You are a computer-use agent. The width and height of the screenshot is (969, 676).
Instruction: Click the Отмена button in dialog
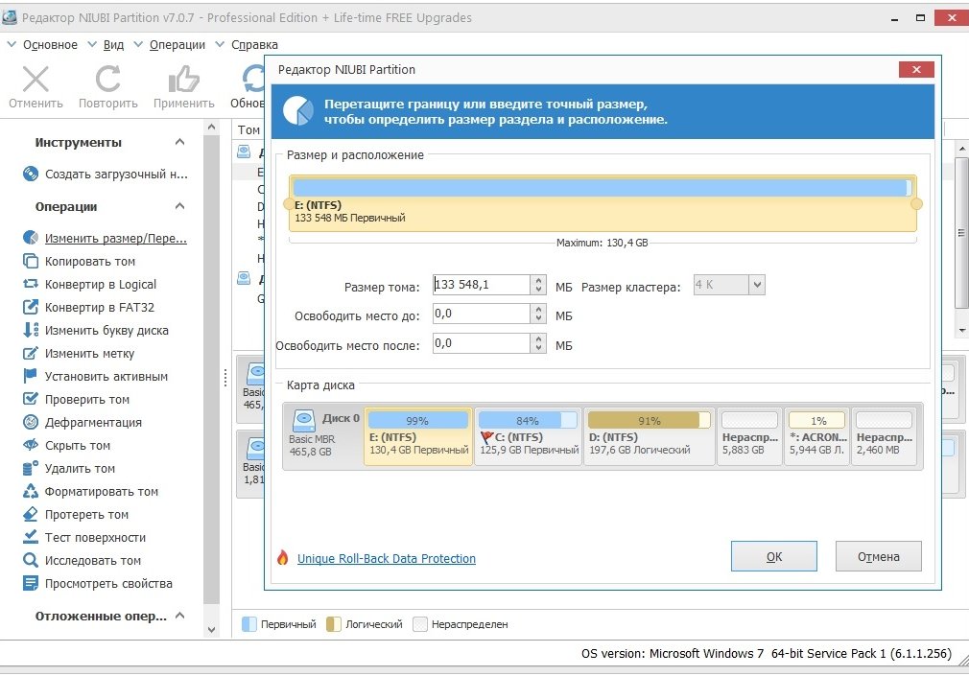pyautogui.click(x=878, y=556)
